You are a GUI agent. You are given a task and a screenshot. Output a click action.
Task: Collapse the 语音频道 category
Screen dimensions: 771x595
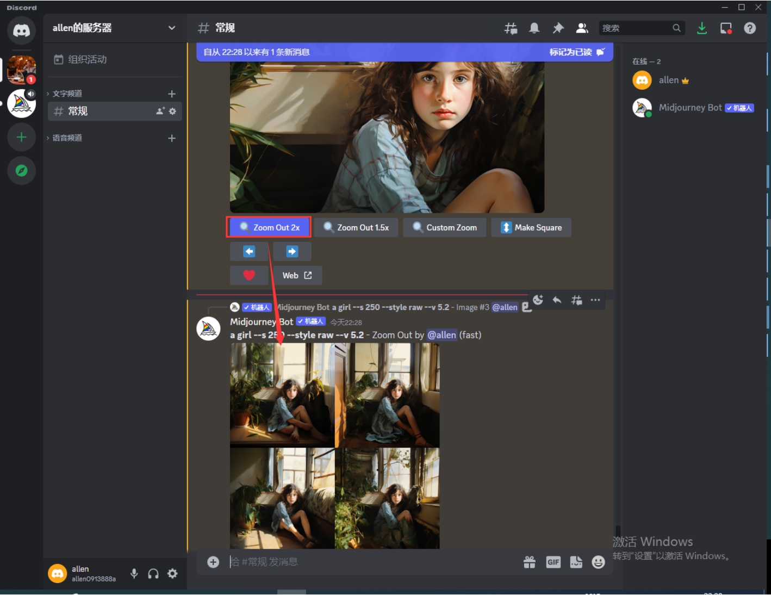67,138
